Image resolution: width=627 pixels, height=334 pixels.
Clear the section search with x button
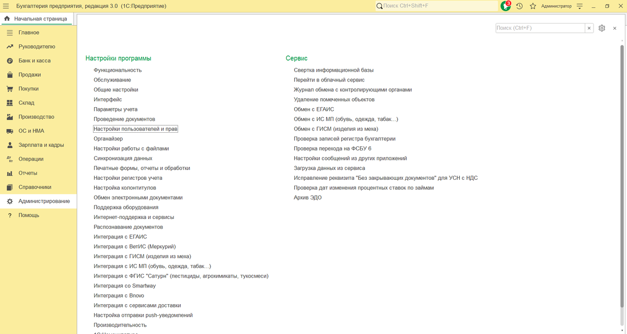tap(589, 28)
